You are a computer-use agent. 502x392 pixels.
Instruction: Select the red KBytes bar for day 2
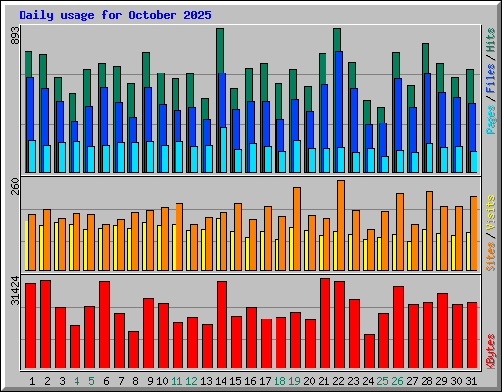tap(45, 324)
